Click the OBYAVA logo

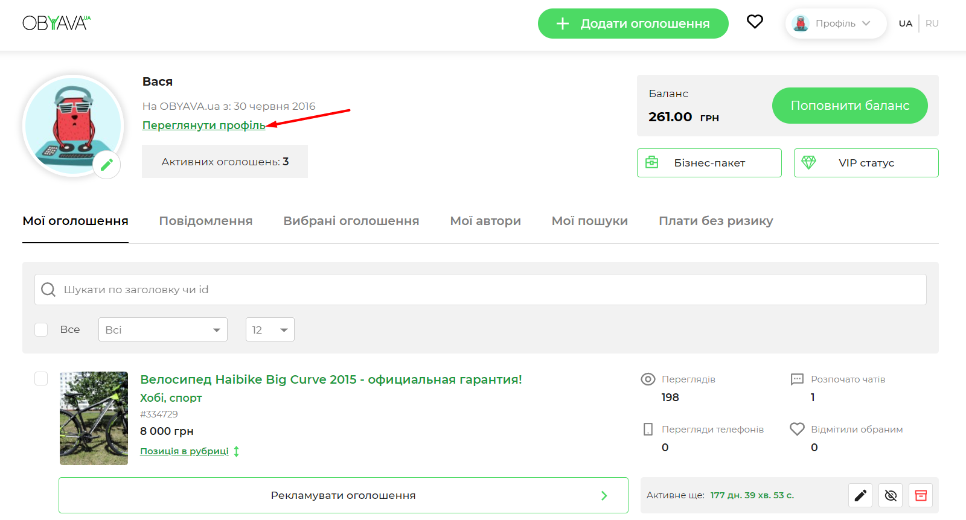click(x=57, y=23)
